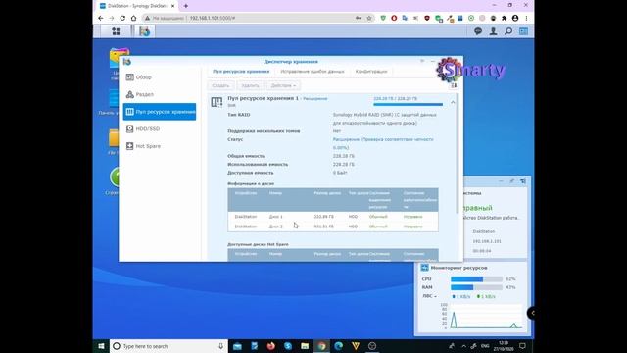Open the ЛВС network dropdown in widget
This screenshot has width=627, height=353.
pyautogui.click(x=429, y=296)
